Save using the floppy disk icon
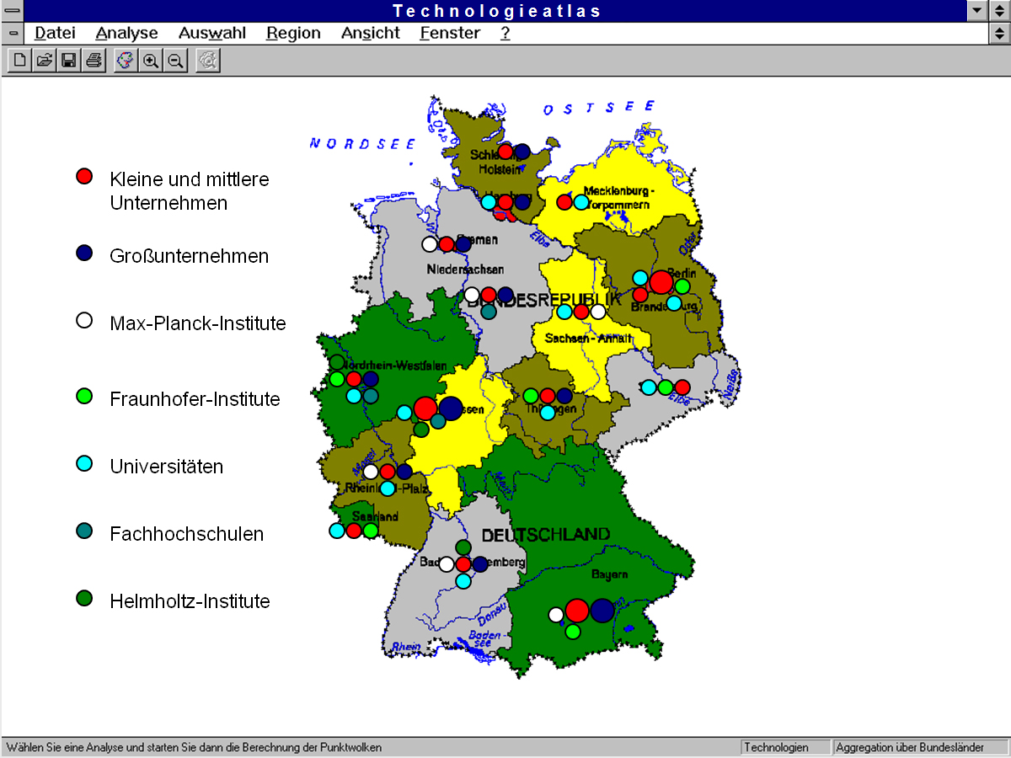The width and height of the screenshot is (1011, 758). [69, 61]
